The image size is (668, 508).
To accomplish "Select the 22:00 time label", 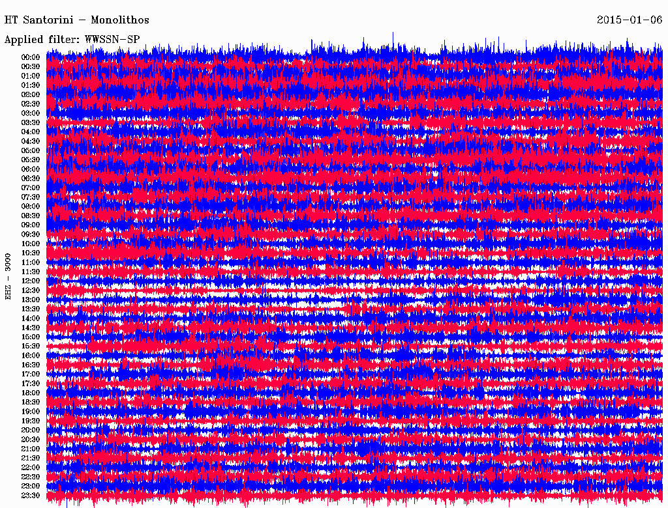I will [x=31, y=467].
